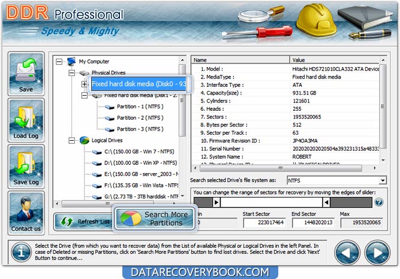
Task: Select the D:\ Win XP logical drive
Action: [140, 163]
